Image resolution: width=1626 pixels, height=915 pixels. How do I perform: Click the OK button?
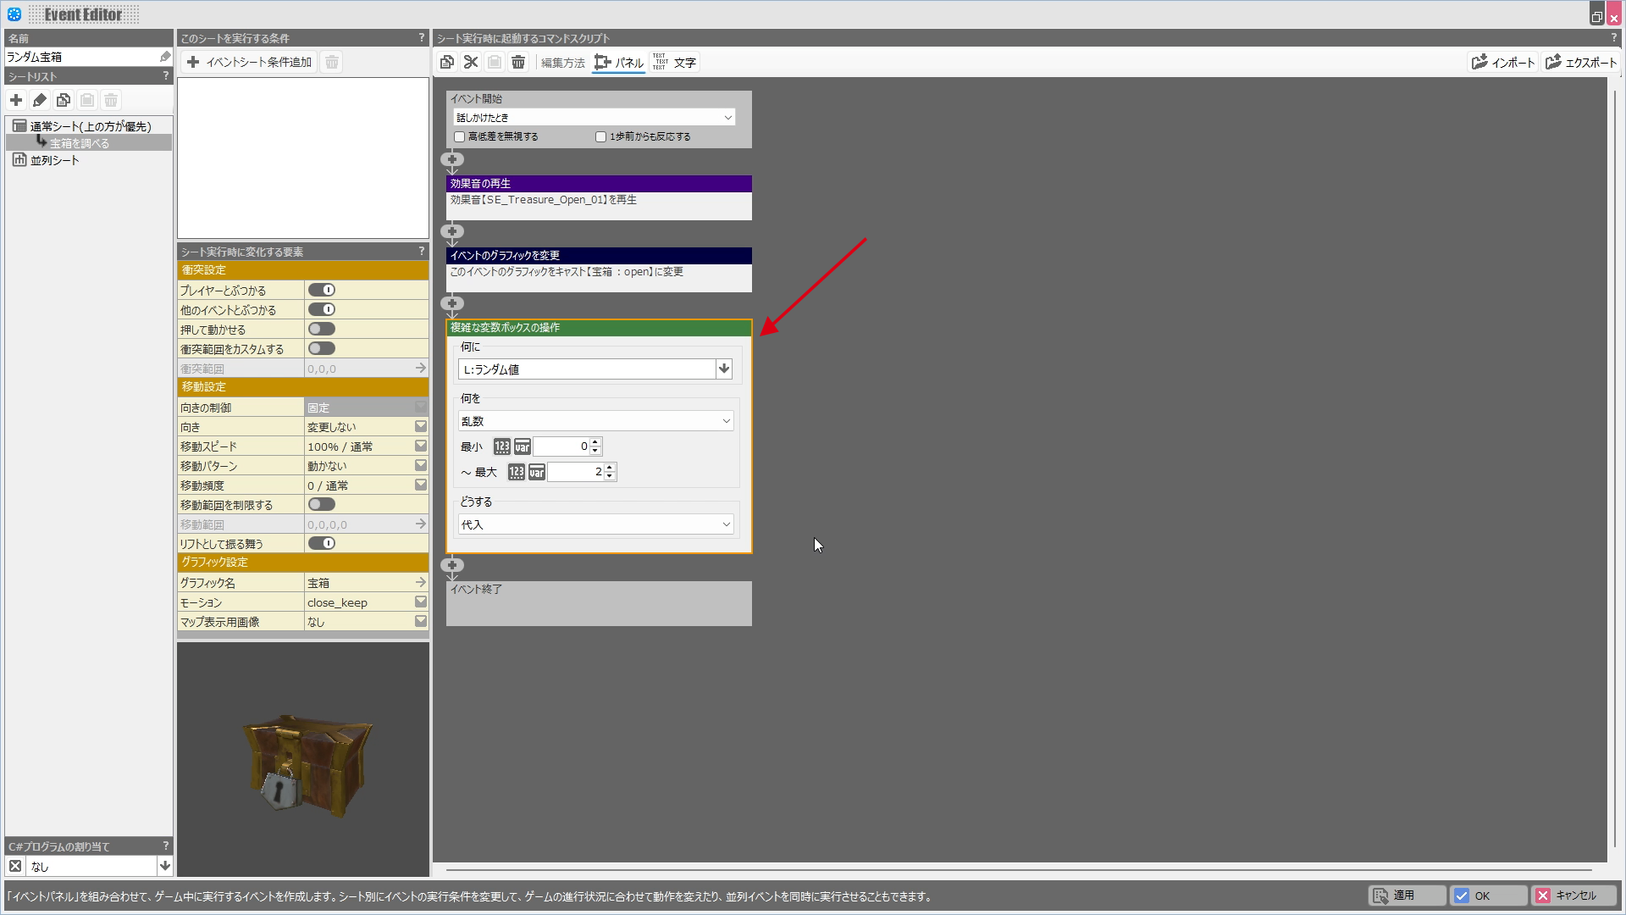pos(1488,896)
